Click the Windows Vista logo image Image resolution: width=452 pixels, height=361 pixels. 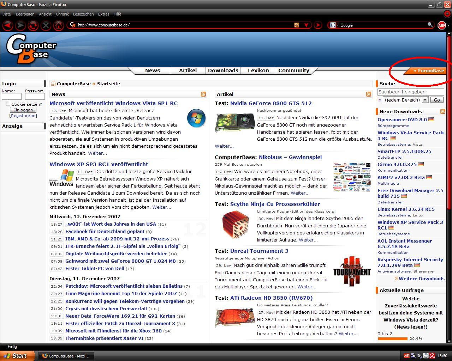[x=196, y=118]
